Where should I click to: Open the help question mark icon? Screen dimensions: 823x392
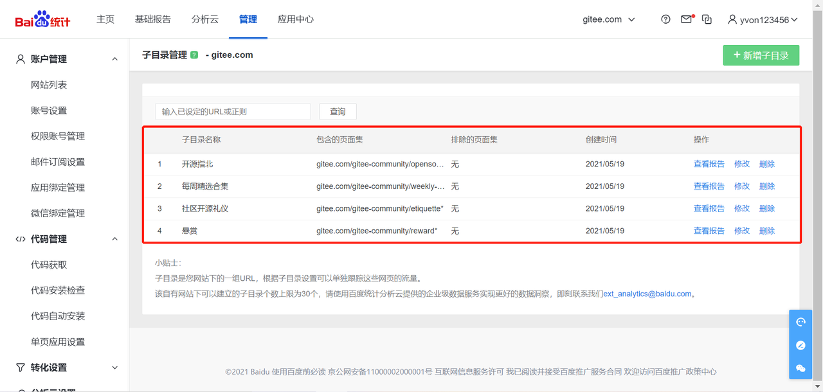click(x=665, y=19)
